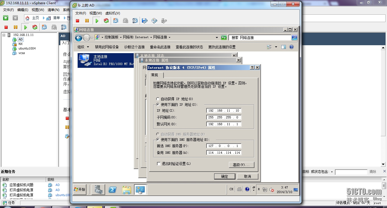Click the network icon in guest system tray

pos(265,190)
